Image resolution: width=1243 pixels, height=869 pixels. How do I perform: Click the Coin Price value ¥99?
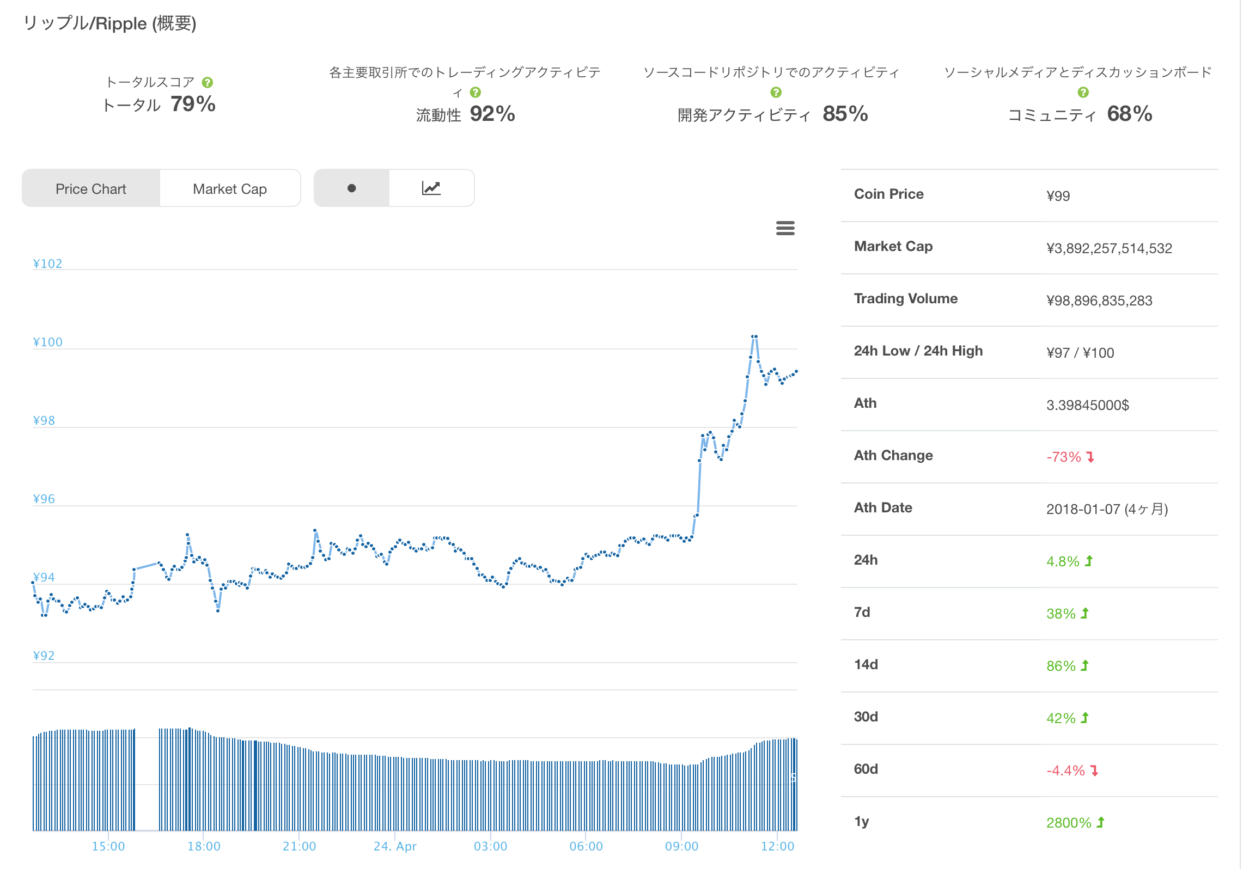coord(1058,196)
